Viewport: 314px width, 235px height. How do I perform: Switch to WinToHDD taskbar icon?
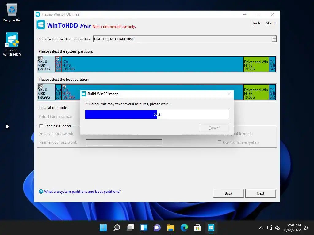[211, 228]
